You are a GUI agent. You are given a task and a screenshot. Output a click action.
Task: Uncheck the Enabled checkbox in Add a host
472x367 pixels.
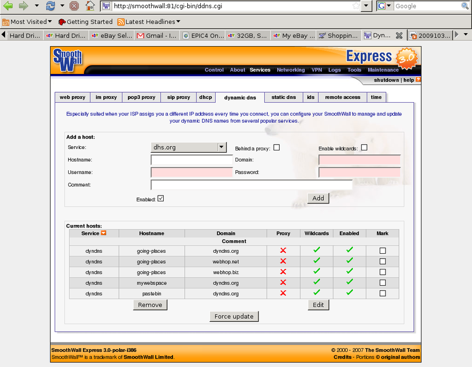pos(161,199)
